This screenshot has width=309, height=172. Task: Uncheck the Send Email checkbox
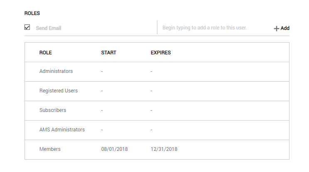(x=27, y=27)
